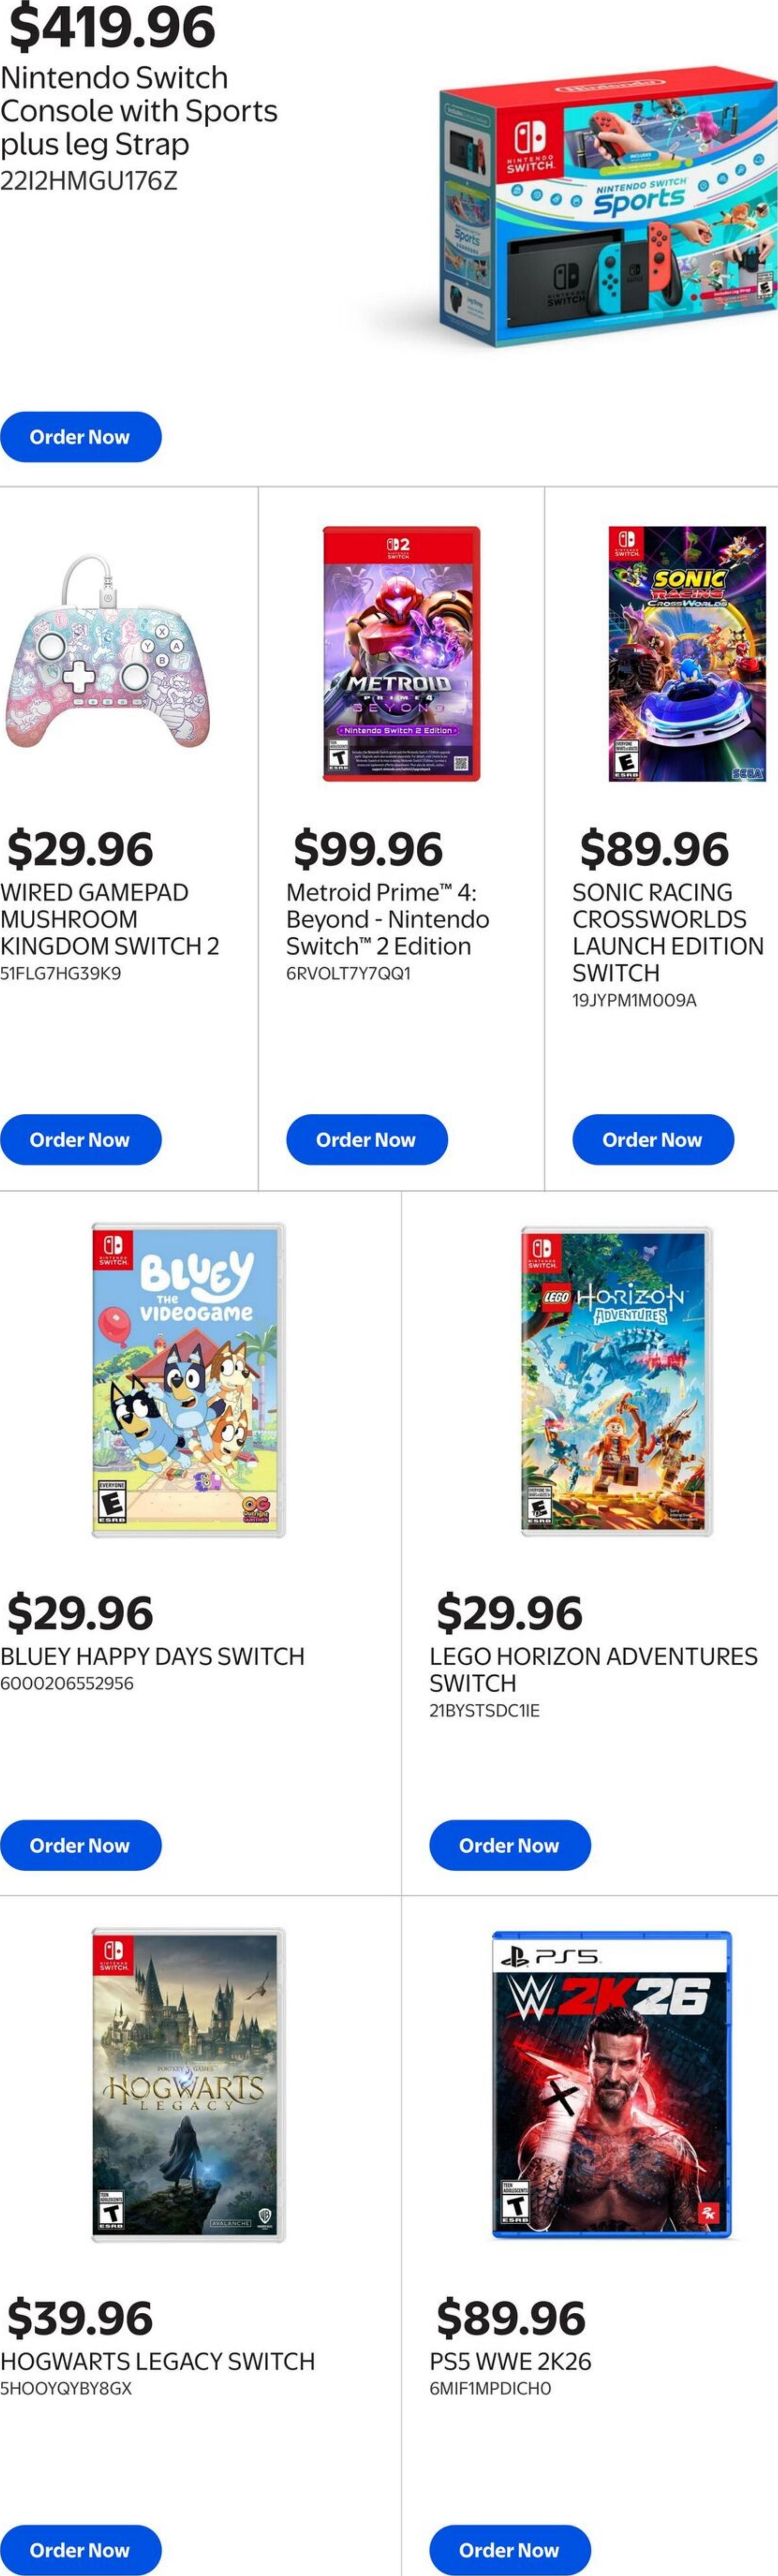Open the LEGO Horizon Adventures box art
Viewport: 778px width, 2576px height.
616,1380
